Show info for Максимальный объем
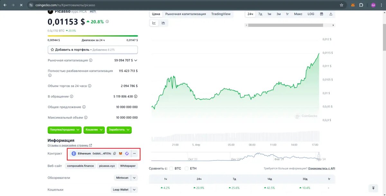386x196 pixels. point(86,118)
